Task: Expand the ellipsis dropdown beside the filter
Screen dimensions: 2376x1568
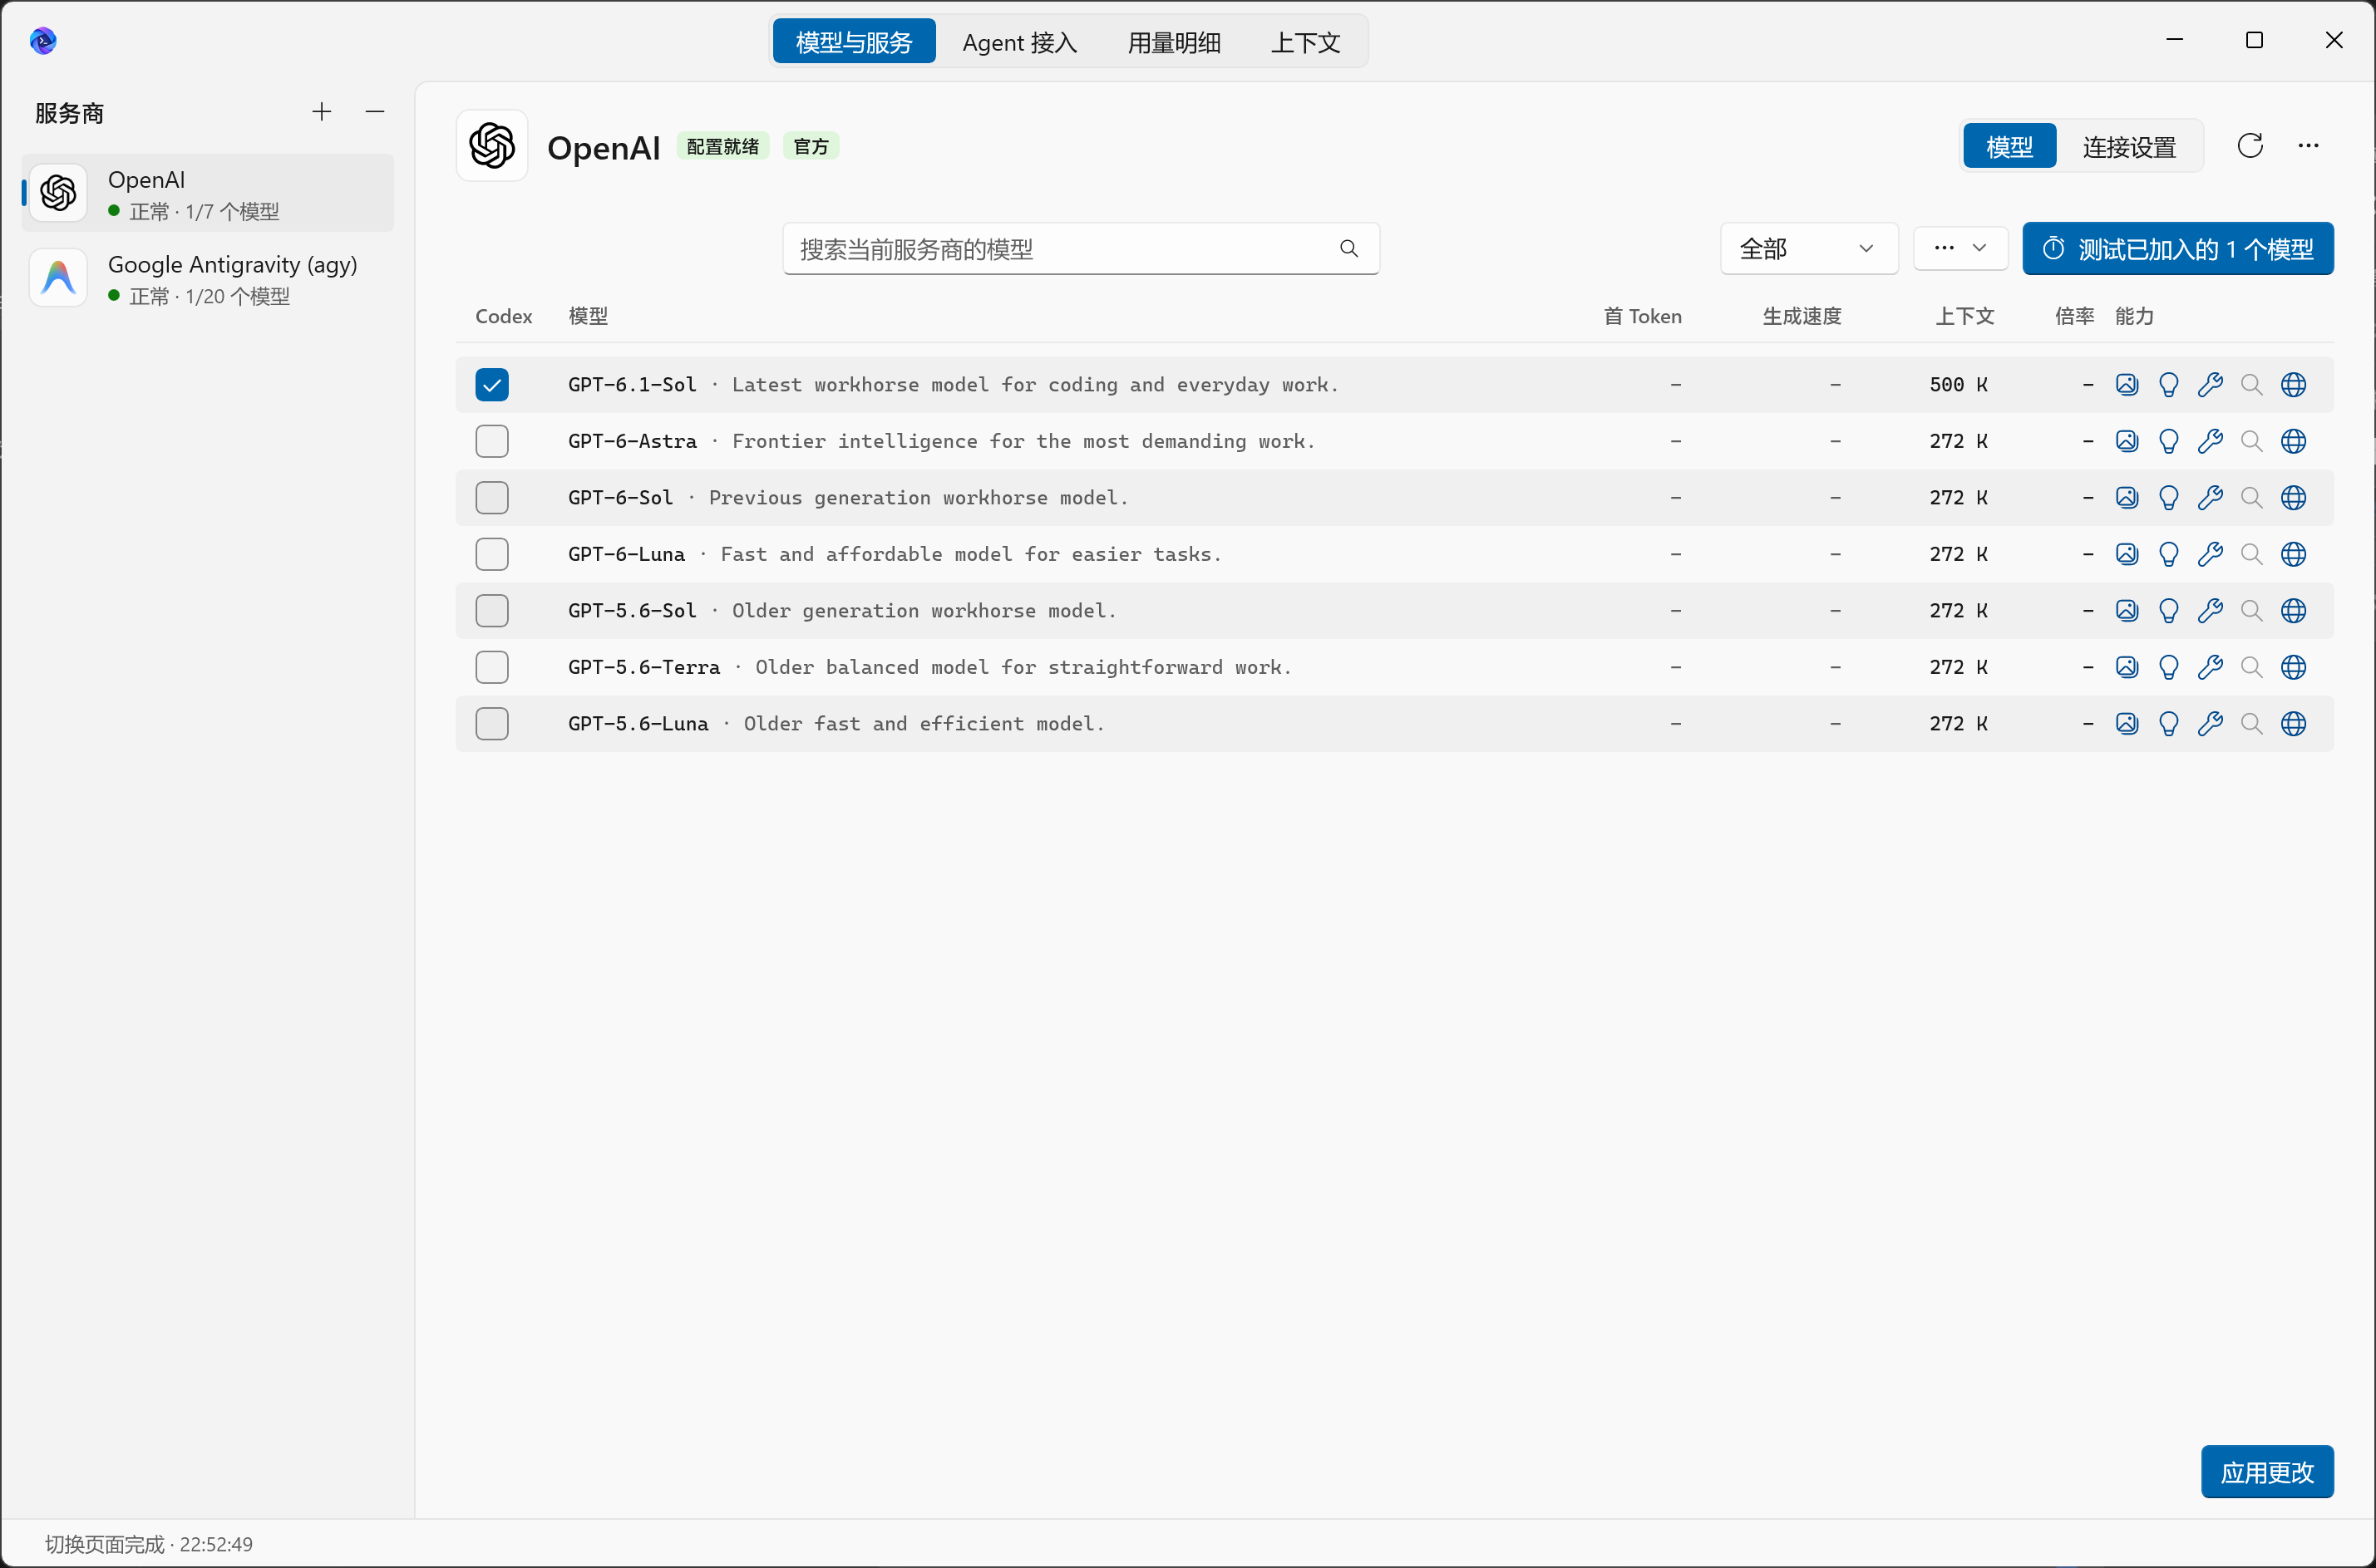Action: click(1961, 248)
